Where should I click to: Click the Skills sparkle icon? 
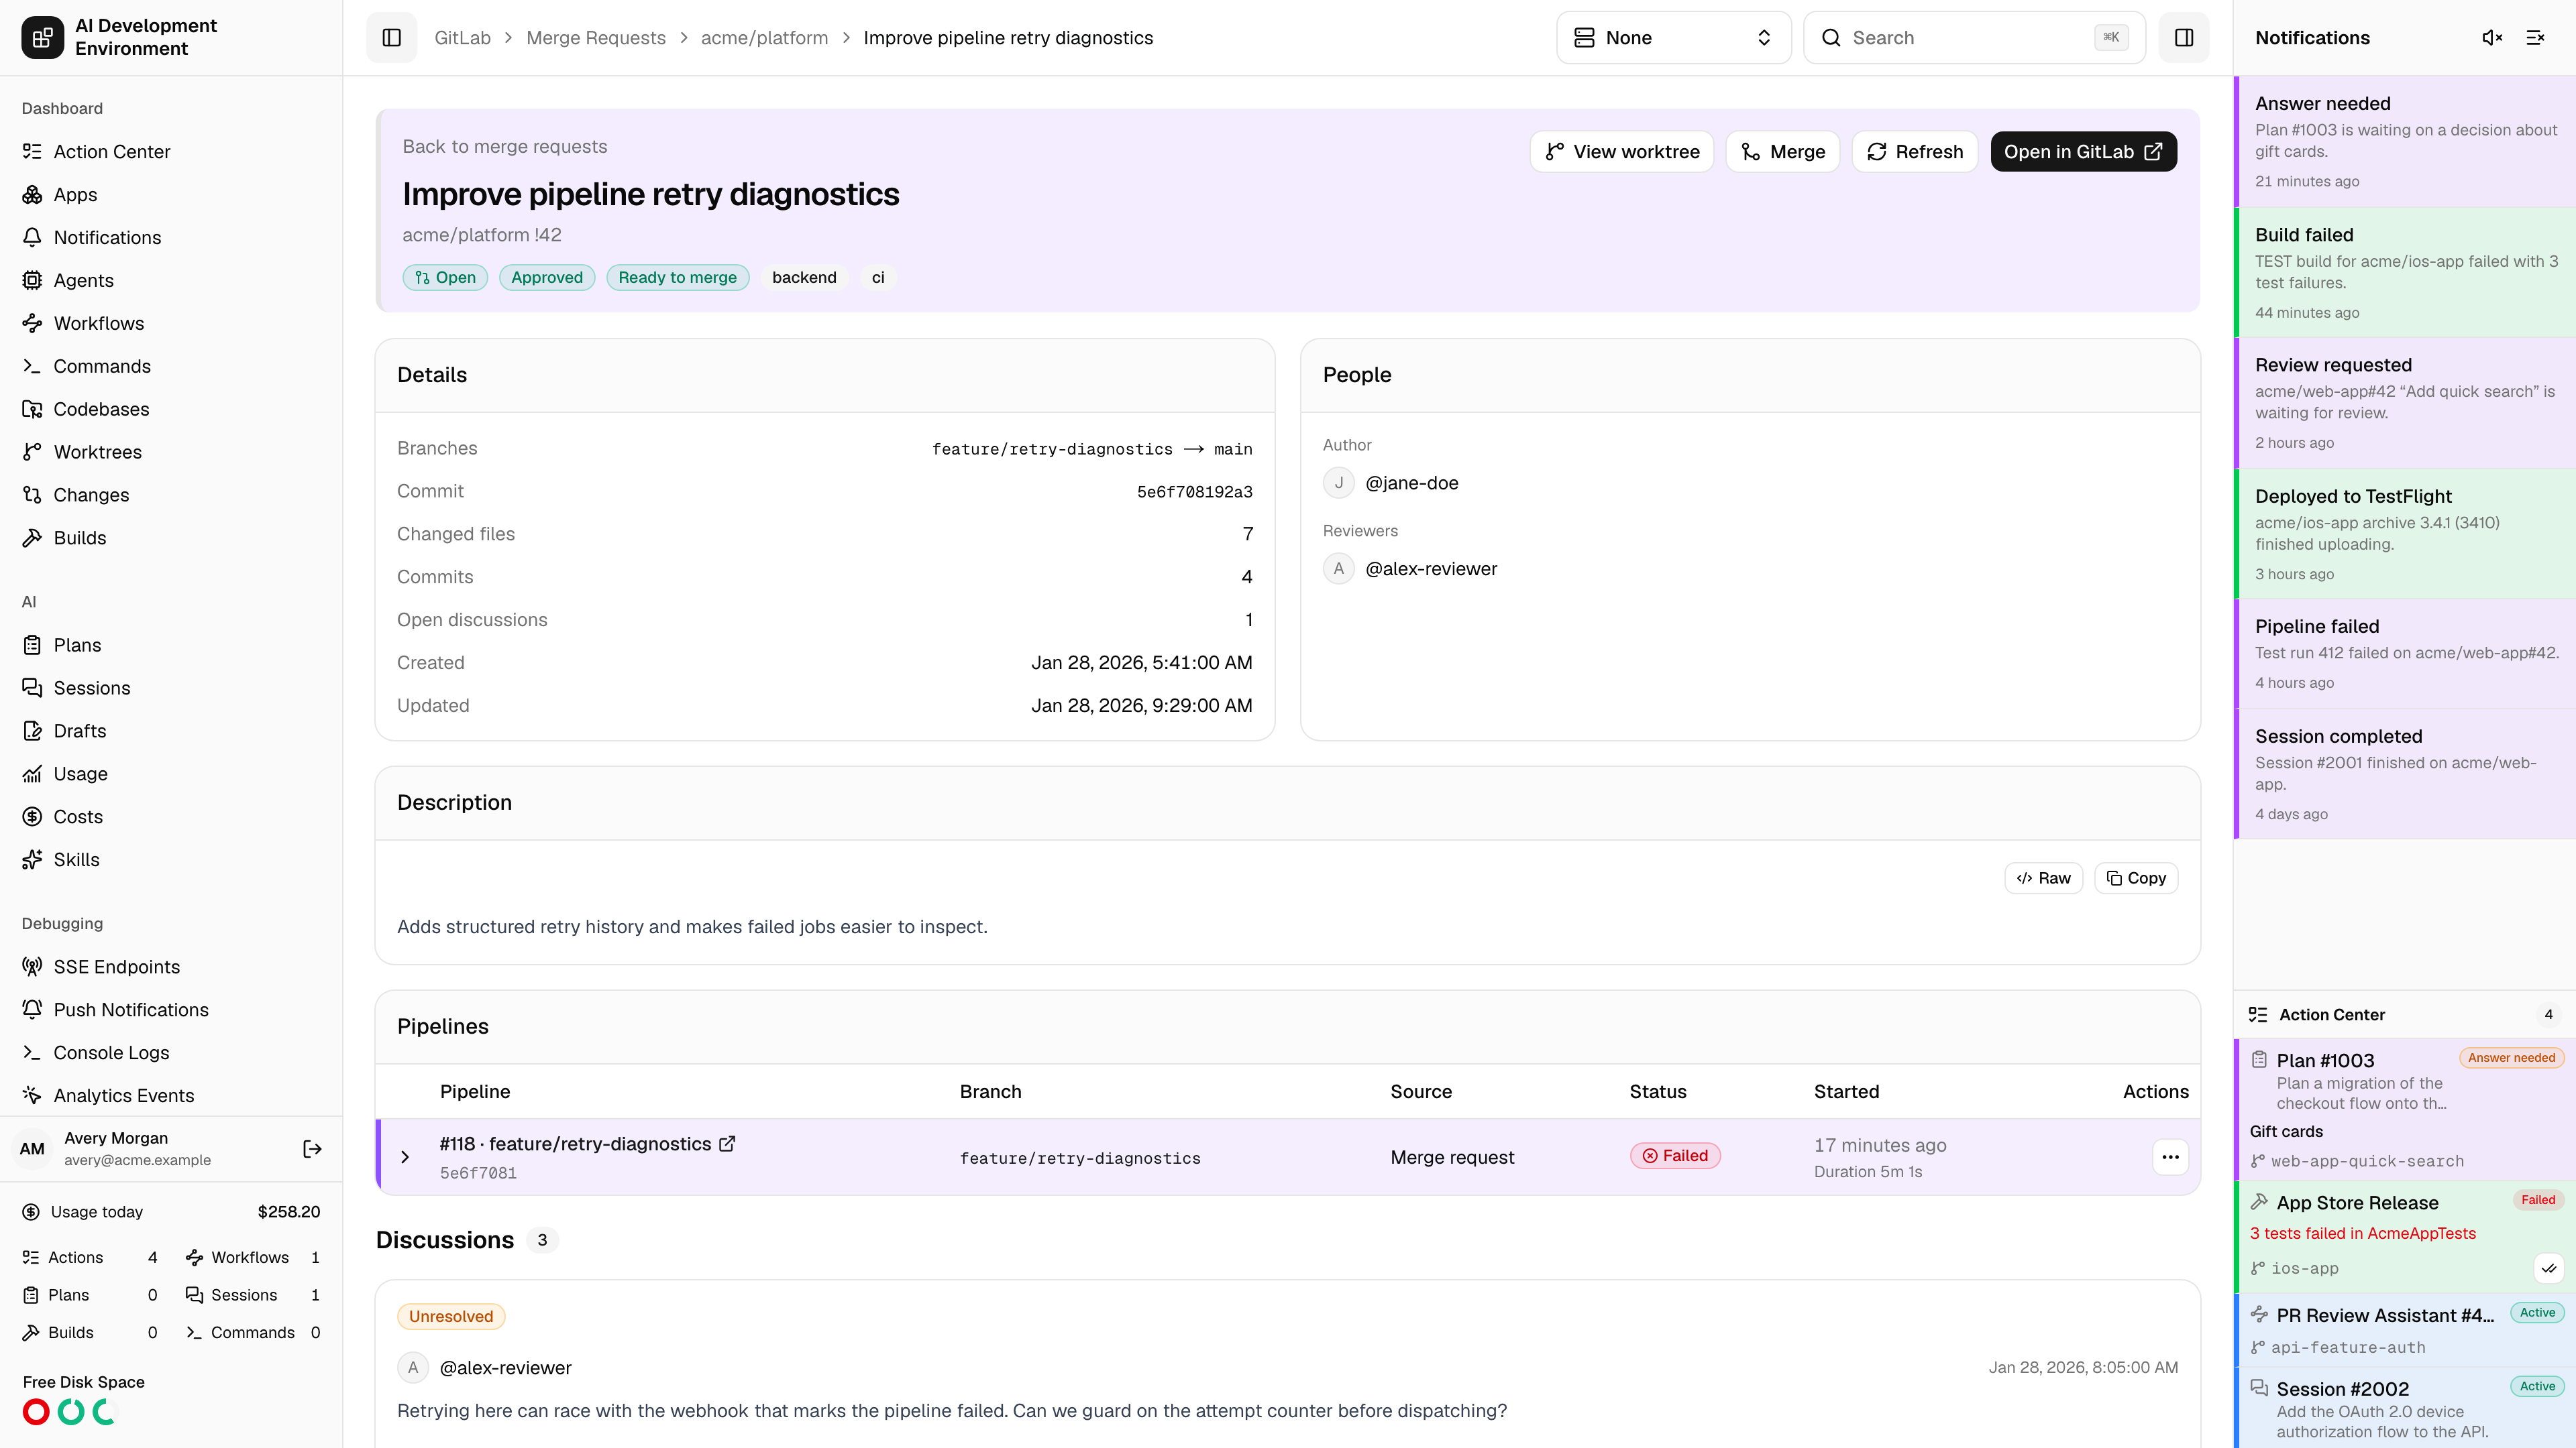(x=32, y=860)
